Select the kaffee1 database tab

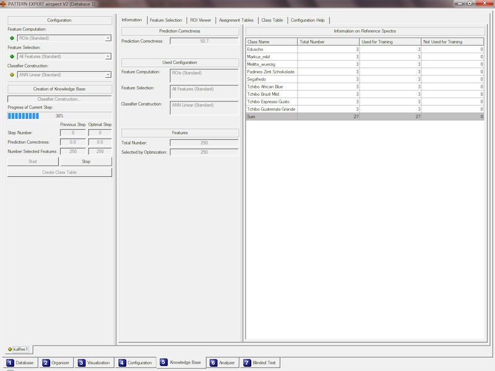19,349
